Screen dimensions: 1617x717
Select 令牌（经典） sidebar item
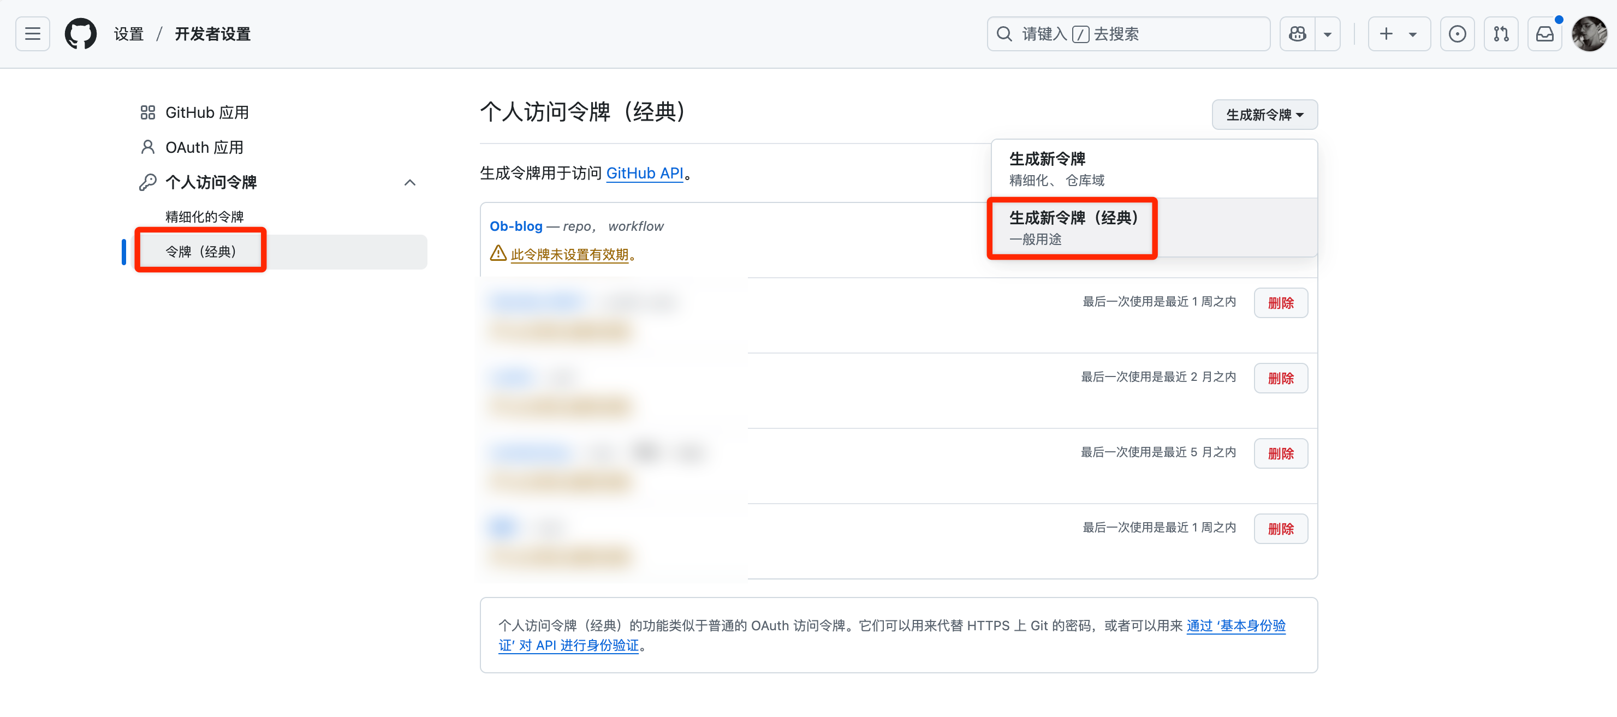coord(281,252)
